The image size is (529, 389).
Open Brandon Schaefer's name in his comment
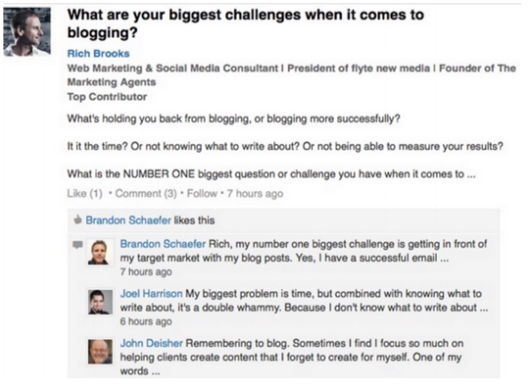pyautogui.click(x=162, y=244)
